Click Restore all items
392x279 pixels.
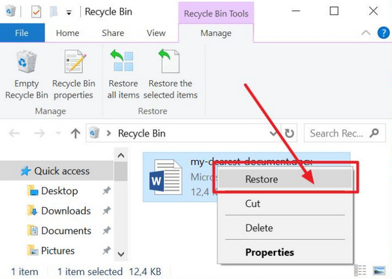[x=123, y=74]
